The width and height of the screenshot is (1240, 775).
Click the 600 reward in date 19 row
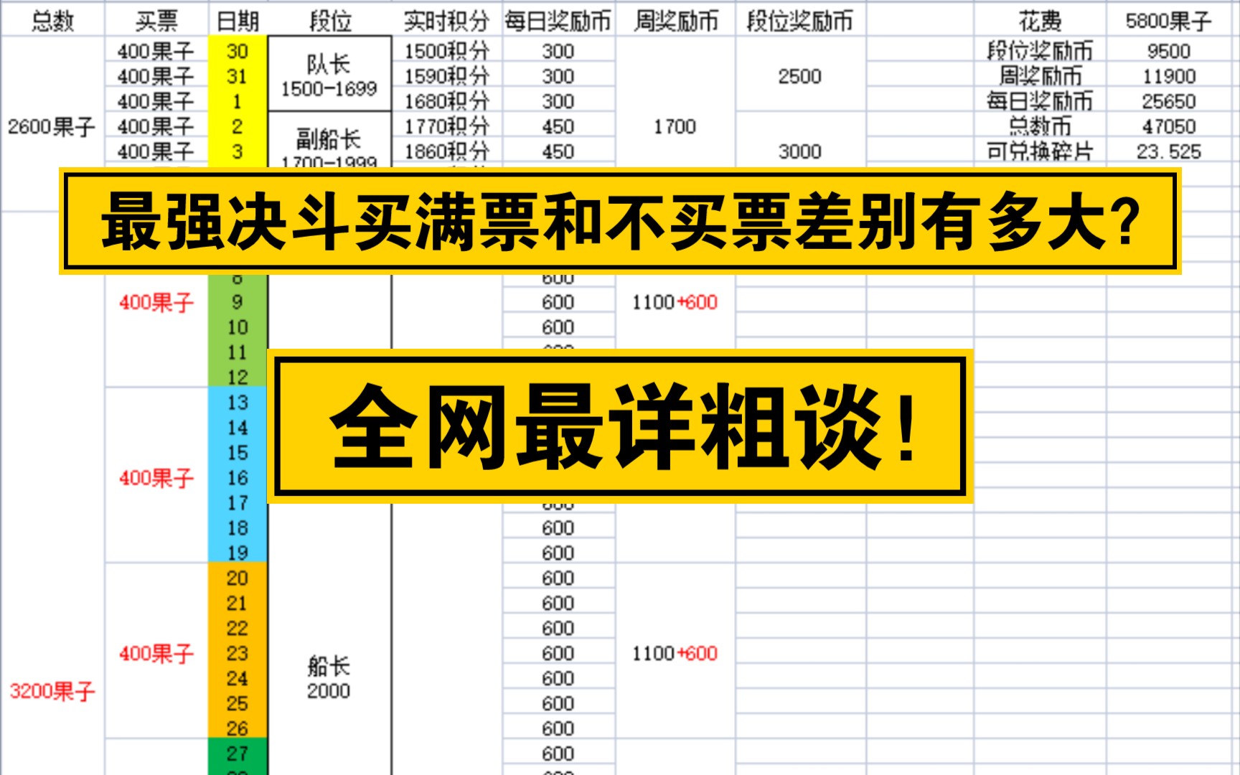pyautogui.click(x=558, y=553)
